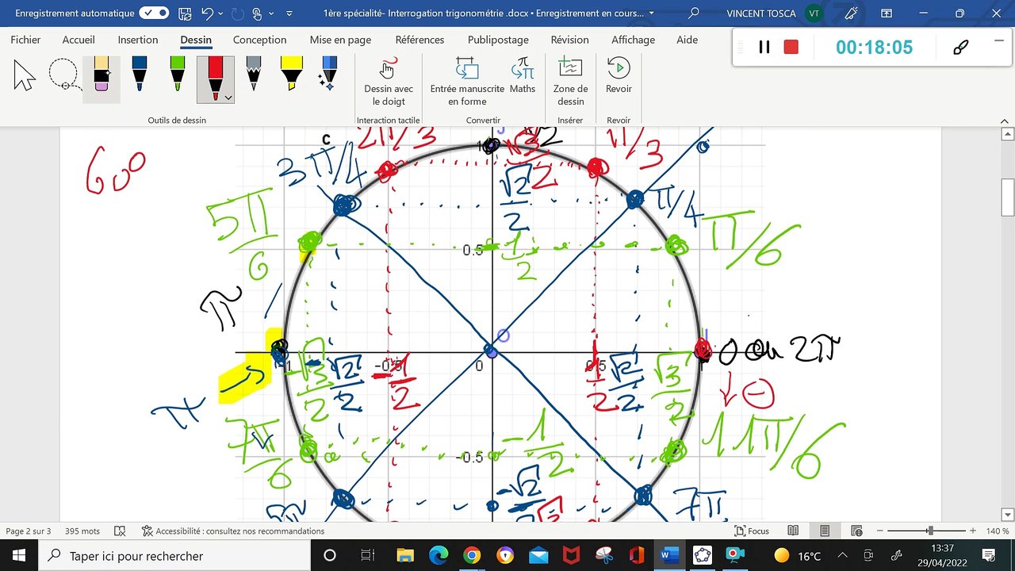Open the Aide tab

pyautogui.click(x=687, y=40)
